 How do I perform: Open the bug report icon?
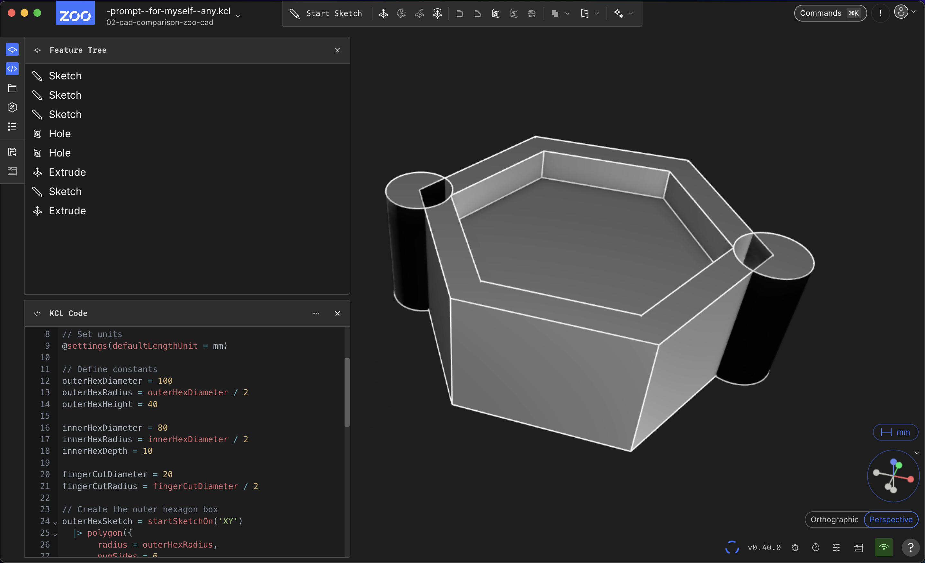click(795, 548)
